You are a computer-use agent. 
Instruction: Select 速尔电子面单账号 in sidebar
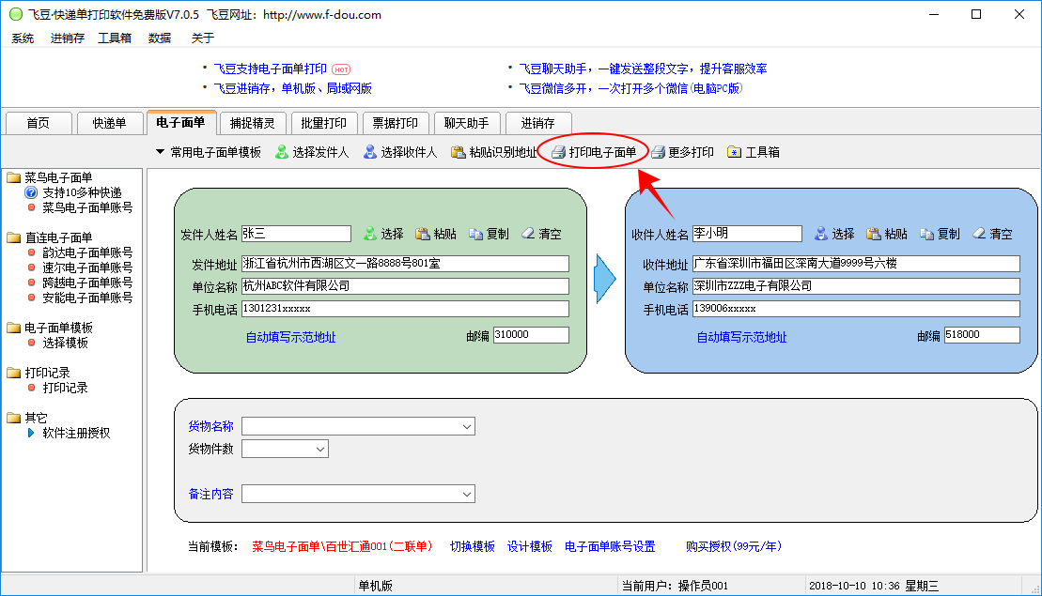click(87, 267)
